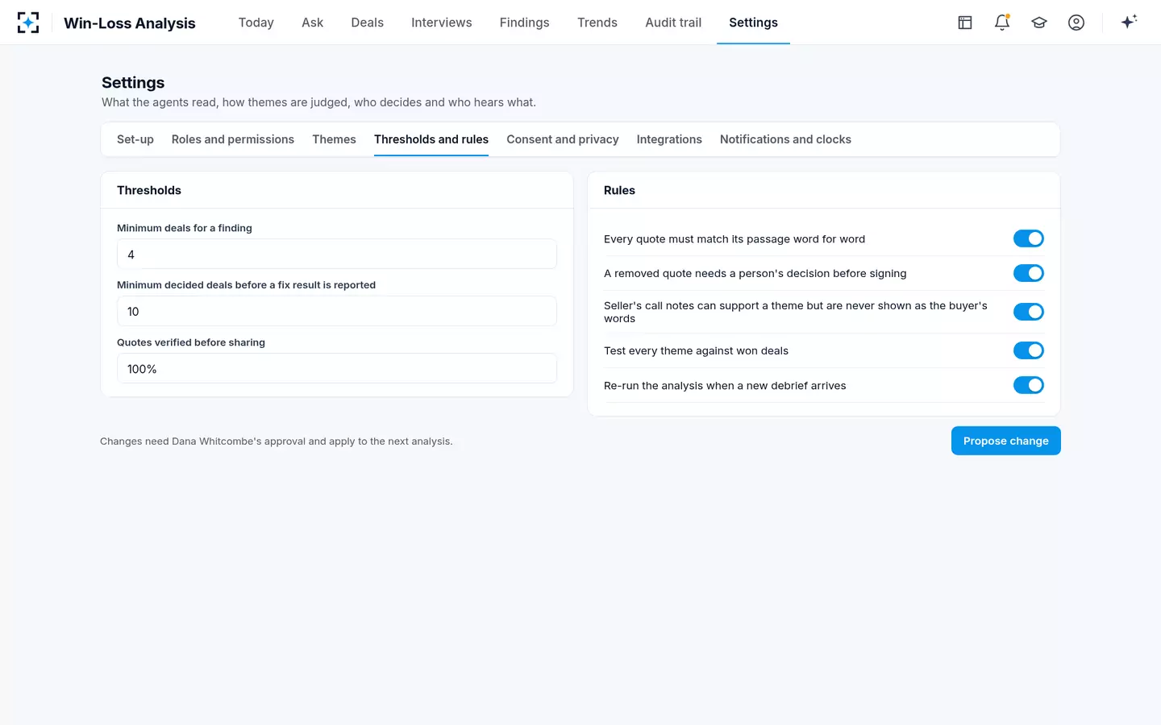Click the Win-Loss Analysis title

[130, 23]
